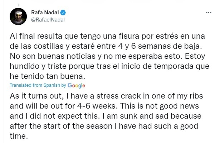The width and height of the screenshot is (220, 143).
Task: Click "4-6 weeks" in the English translation
Action: (97, 106)
